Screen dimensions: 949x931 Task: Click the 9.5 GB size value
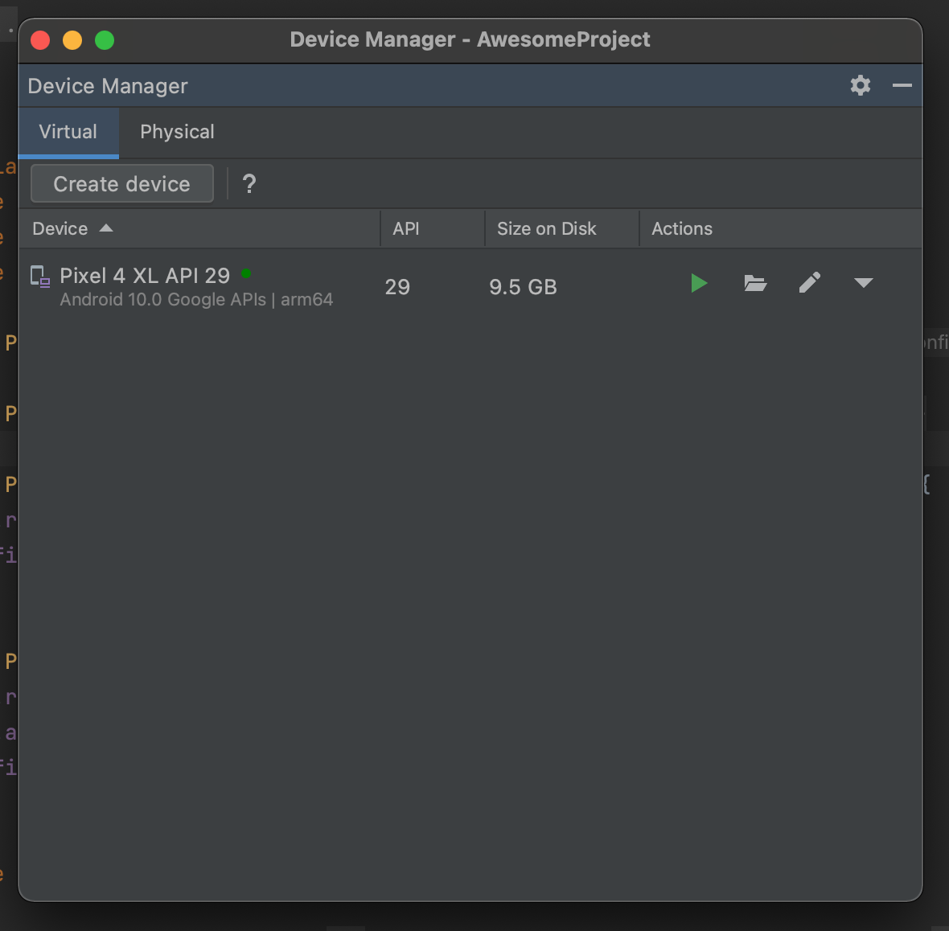523,287
